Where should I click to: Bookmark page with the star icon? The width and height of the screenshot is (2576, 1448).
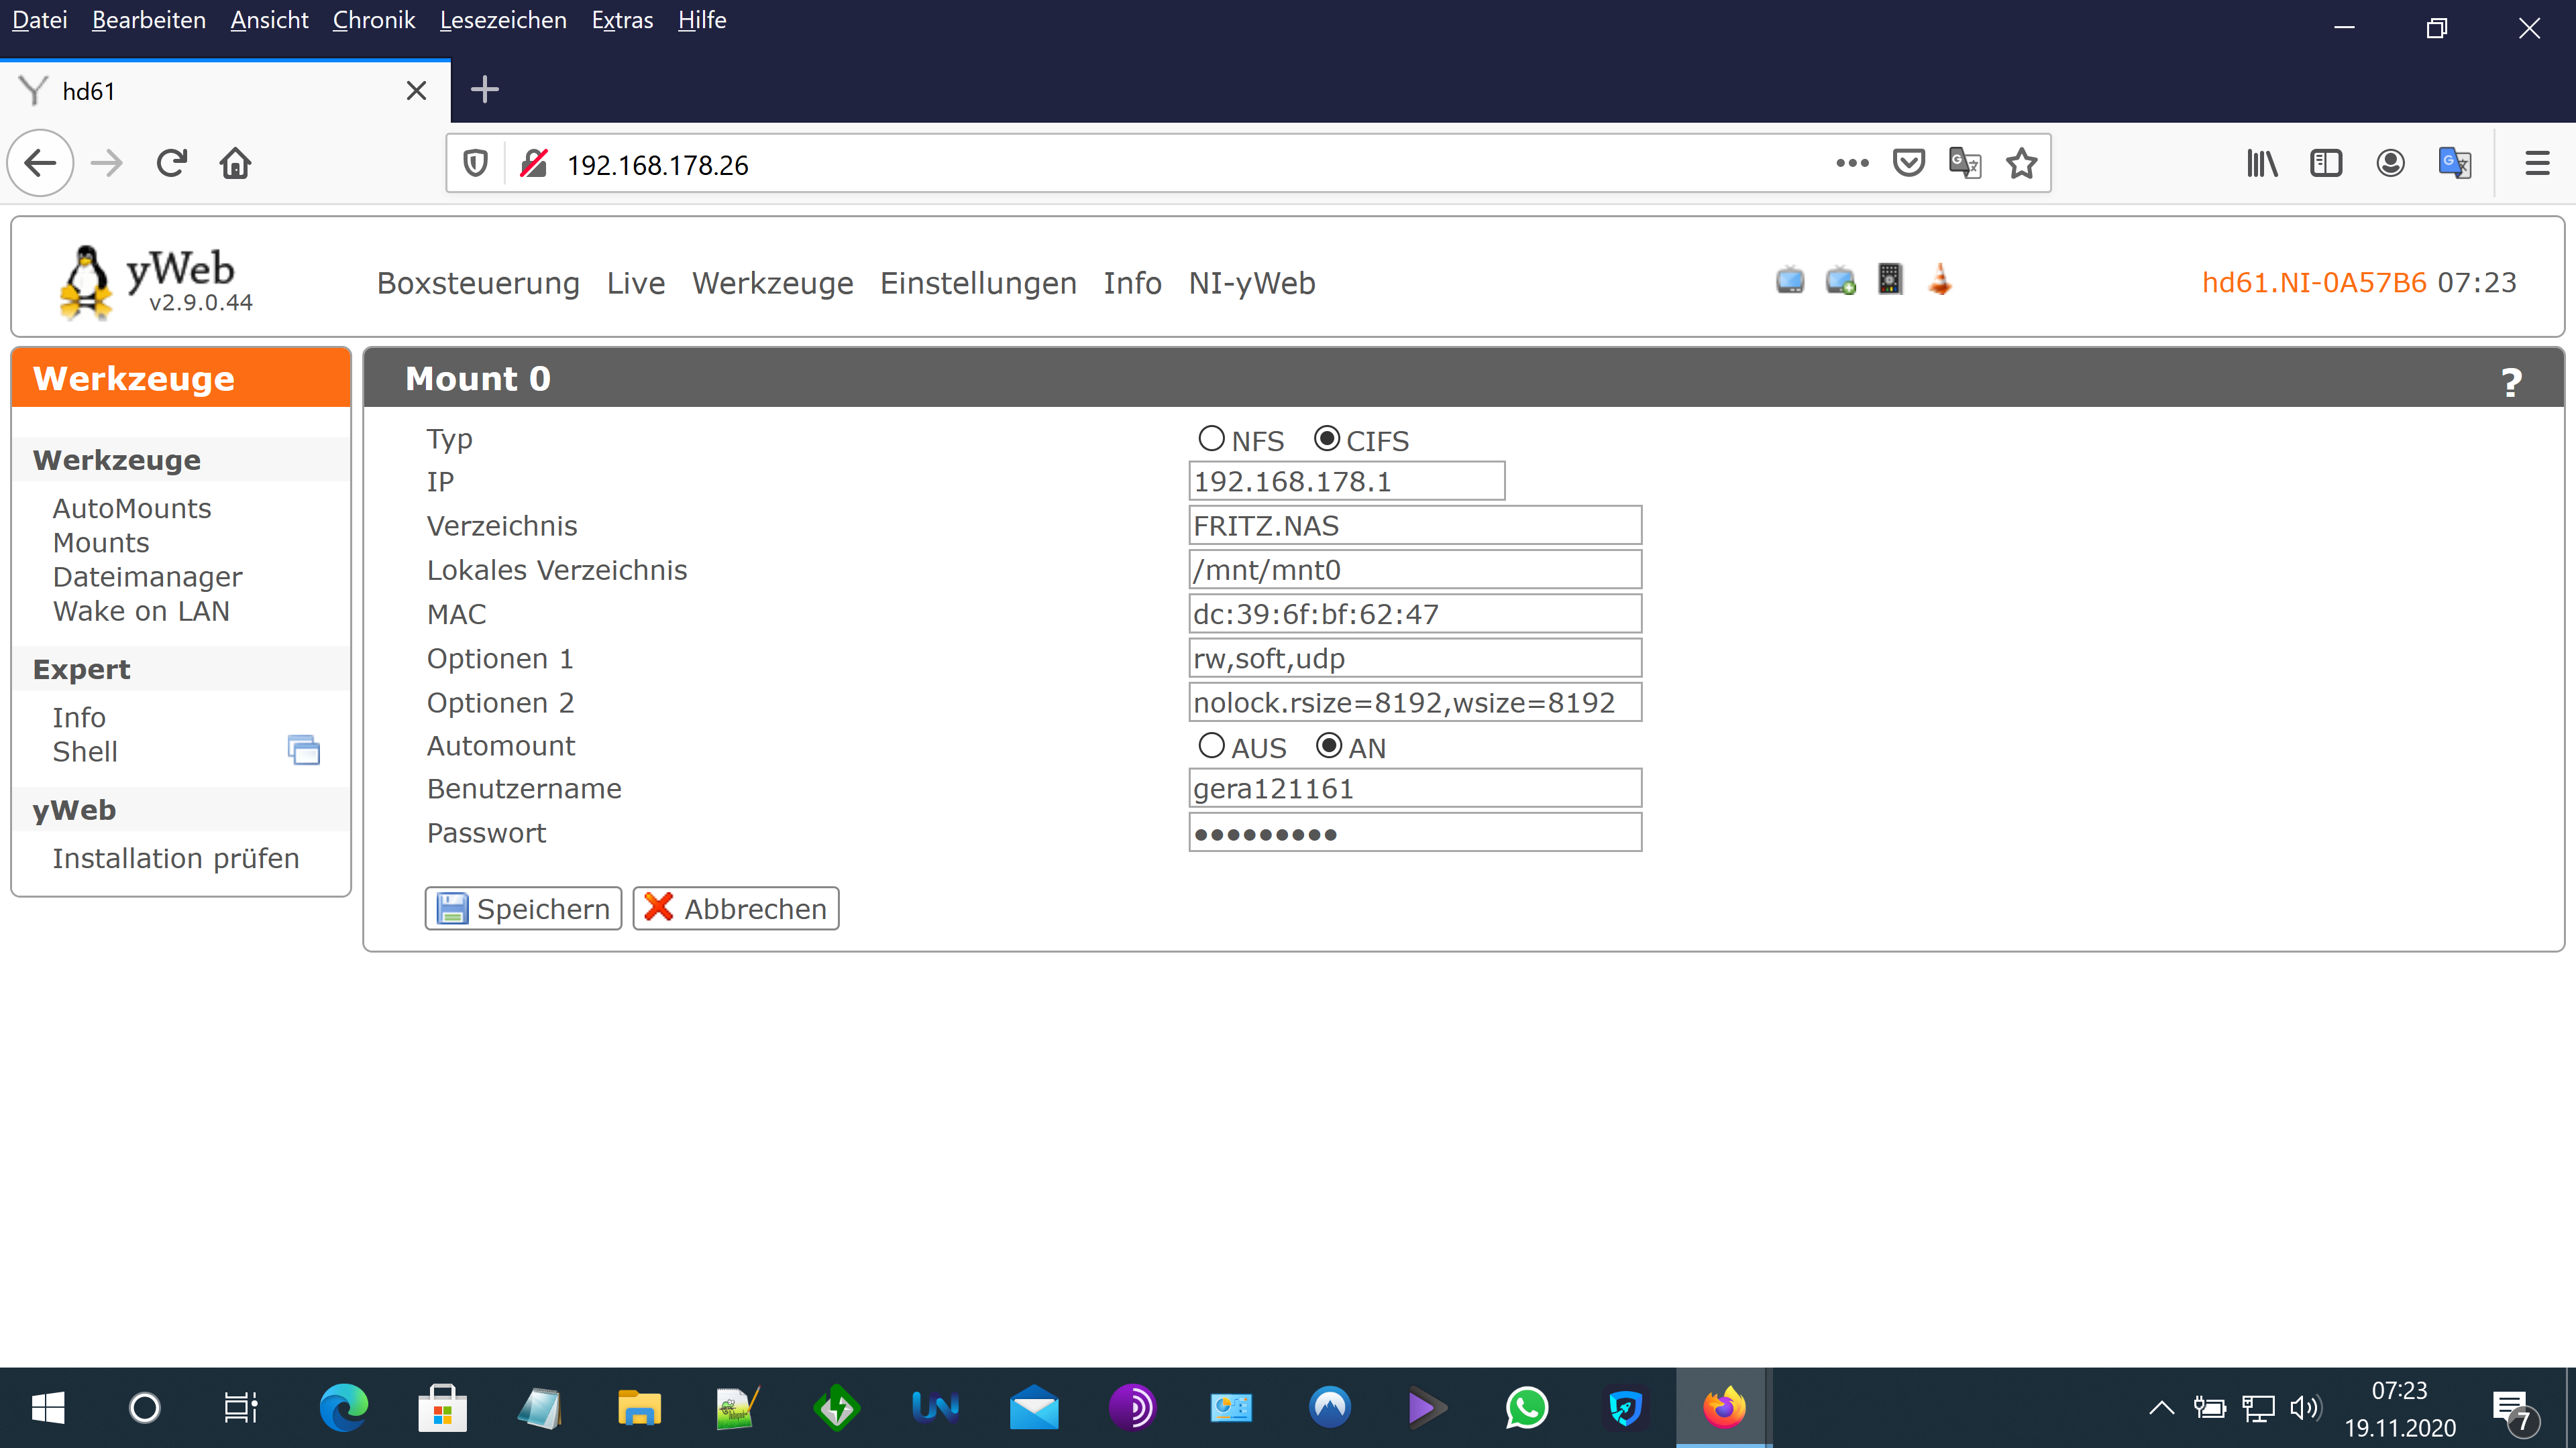(x=2021, y=164)
